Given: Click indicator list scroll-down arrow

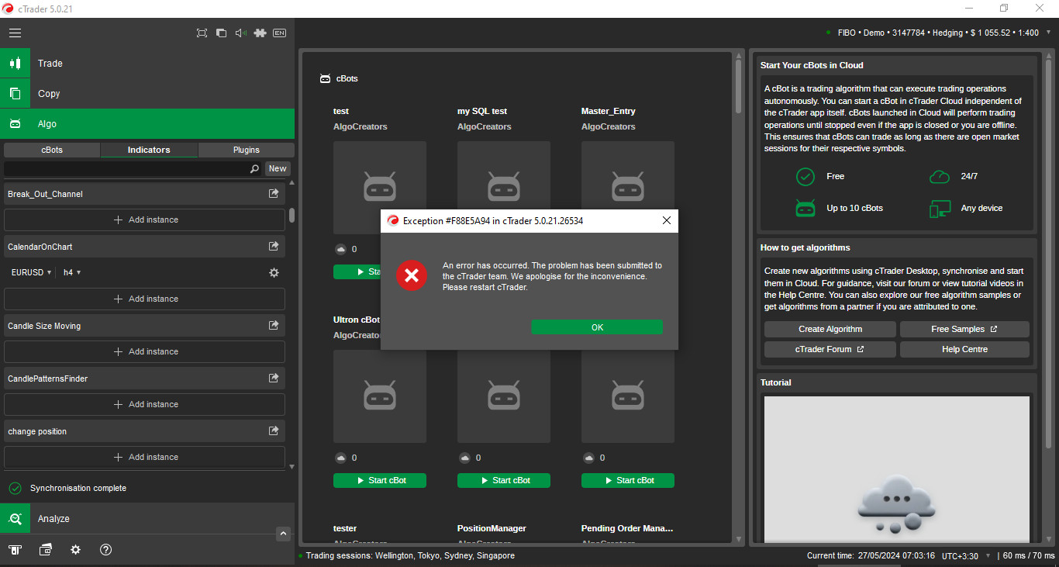Looking at the screenshot, I should 291,467.
